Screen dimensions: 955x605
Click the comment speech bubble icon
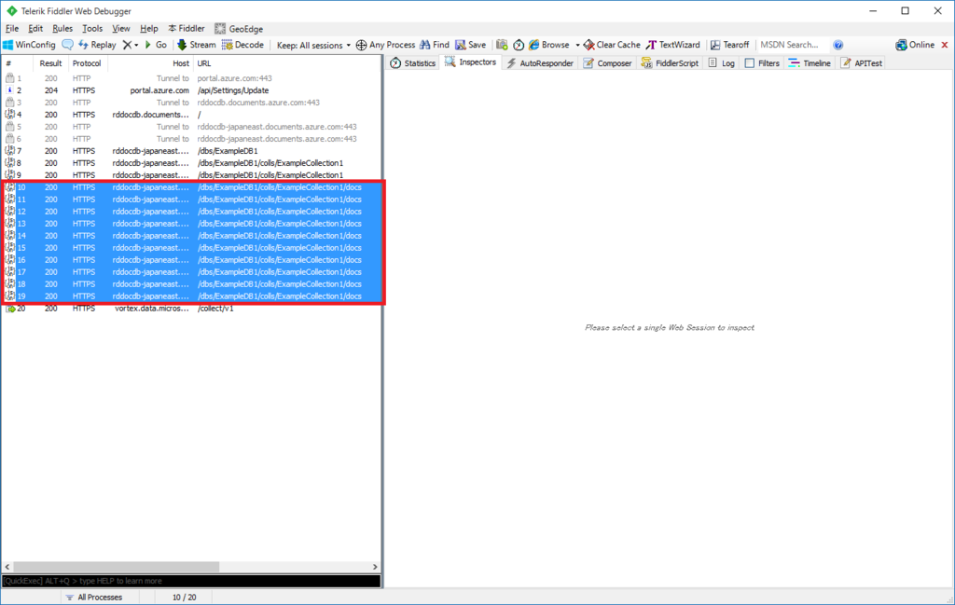[x=67, y=45]
